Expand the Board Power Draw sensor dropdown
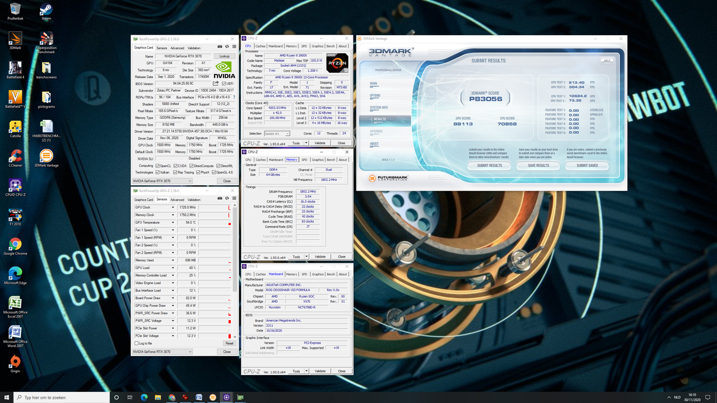 coord(173,298)
